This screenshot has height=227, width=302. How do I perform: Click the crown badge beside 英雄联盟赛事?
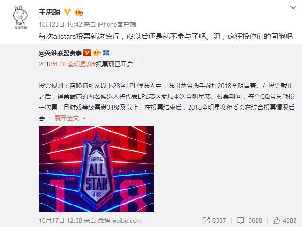coord(97,53)
